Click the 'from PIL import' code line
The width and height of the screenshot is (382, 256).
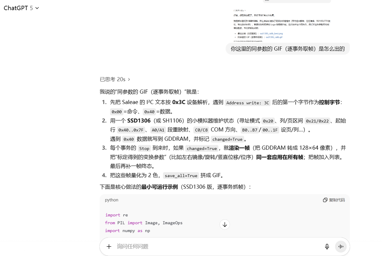point(144,223)
